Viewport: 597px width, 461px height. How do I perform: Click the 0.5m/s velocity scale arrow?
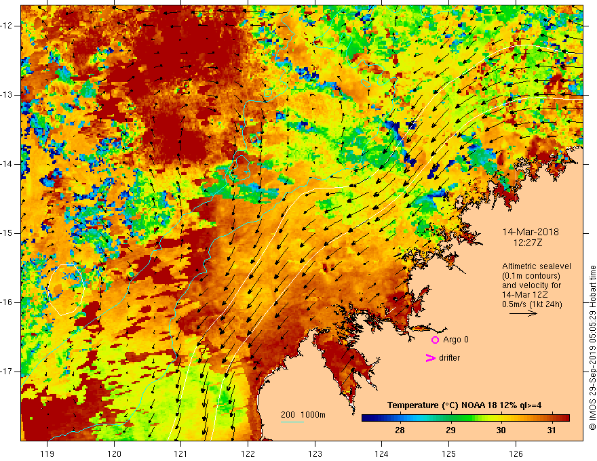[x=523, y=313]
